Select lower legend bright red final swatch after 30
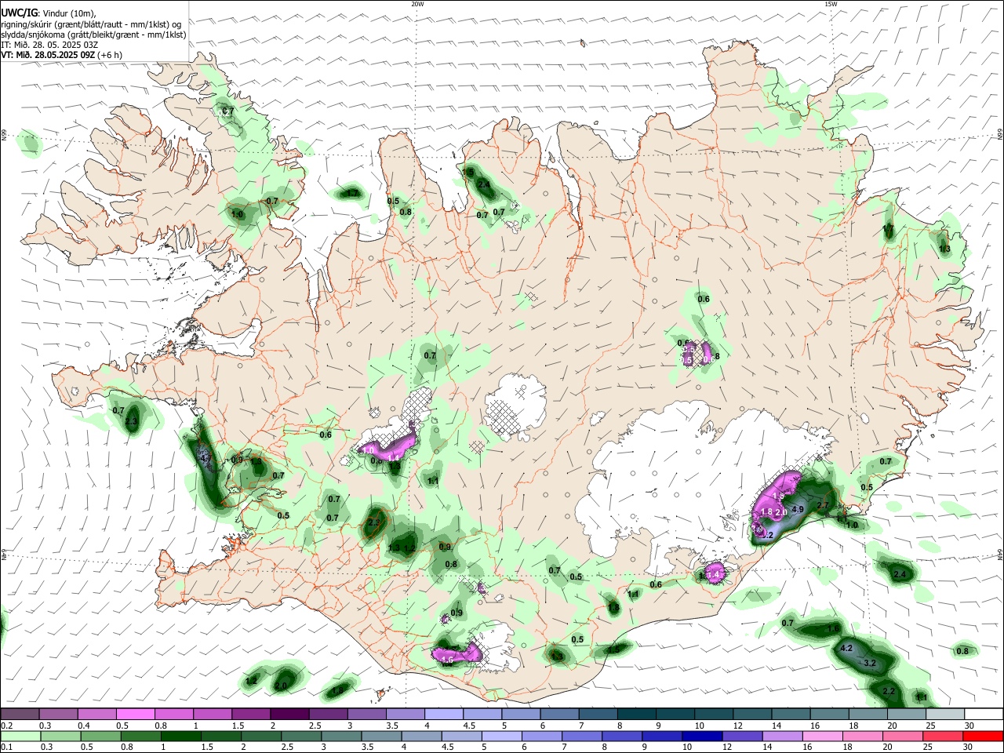This screenshot has width=1004, height=753. [982, 736]
